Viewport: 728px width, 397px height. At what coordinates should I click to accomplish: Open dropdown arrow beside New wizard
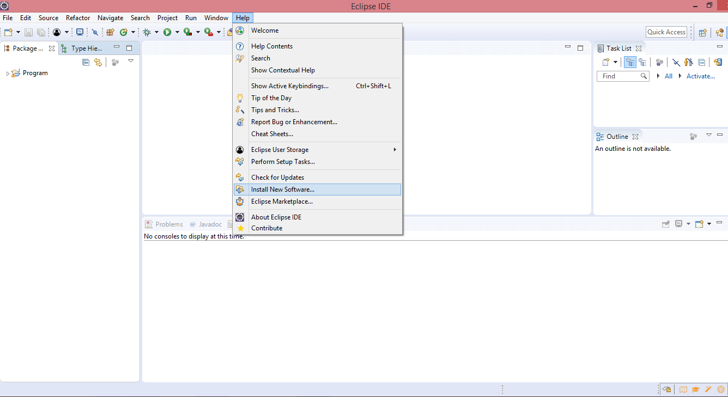[x=18, y=32]
